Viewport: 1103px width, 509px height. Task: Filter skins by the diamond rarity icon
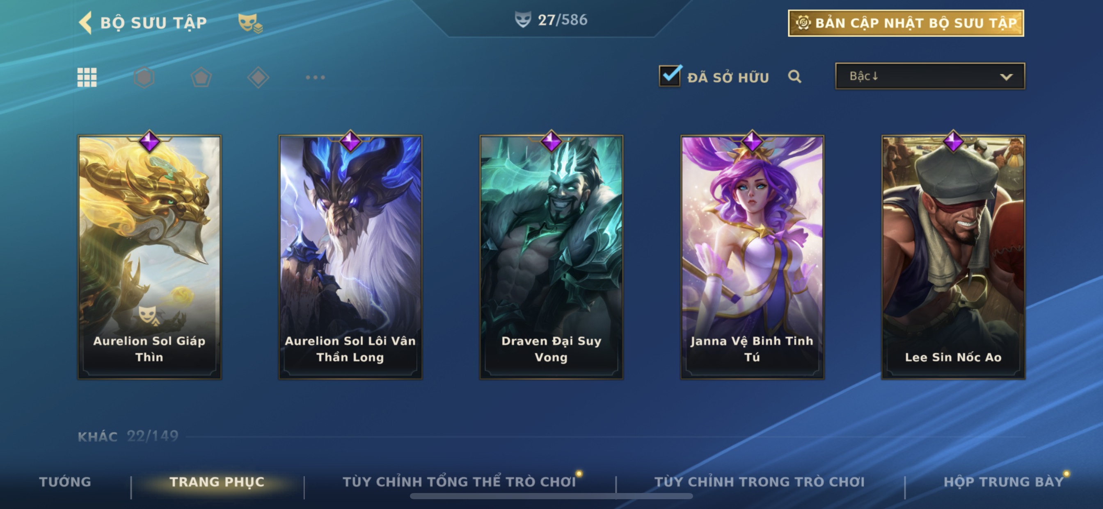click(x=258, y=77)
